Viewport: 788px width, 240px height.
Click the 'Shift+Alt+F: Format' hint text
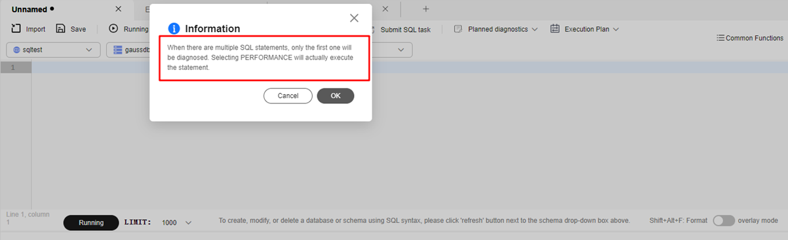tap(679, 221)
